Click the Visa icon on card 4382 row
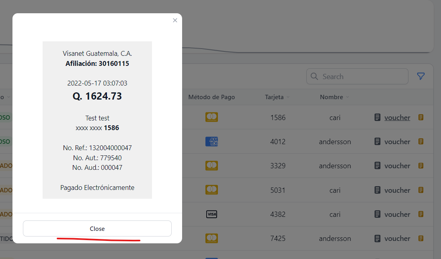 point(211,214)
